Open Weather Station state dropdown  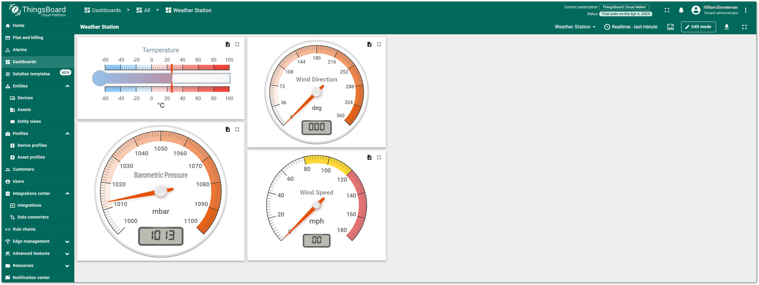[x=575, y=27]
